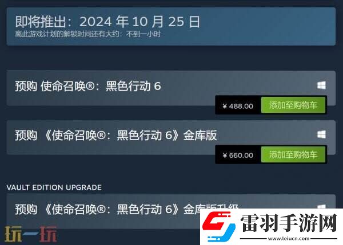Click the 玩一玩 watermark logo
Viewport: 343px width, 245px height.
[x=31, y=234]
